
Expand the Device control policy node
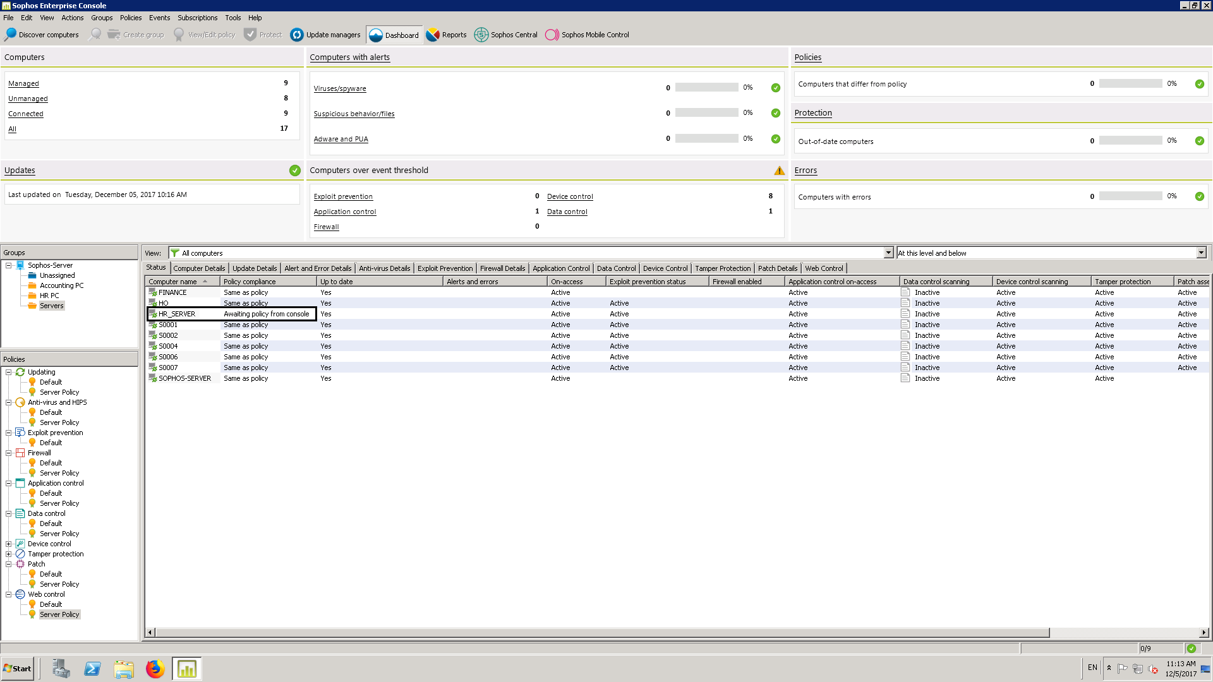click(9, 544)
